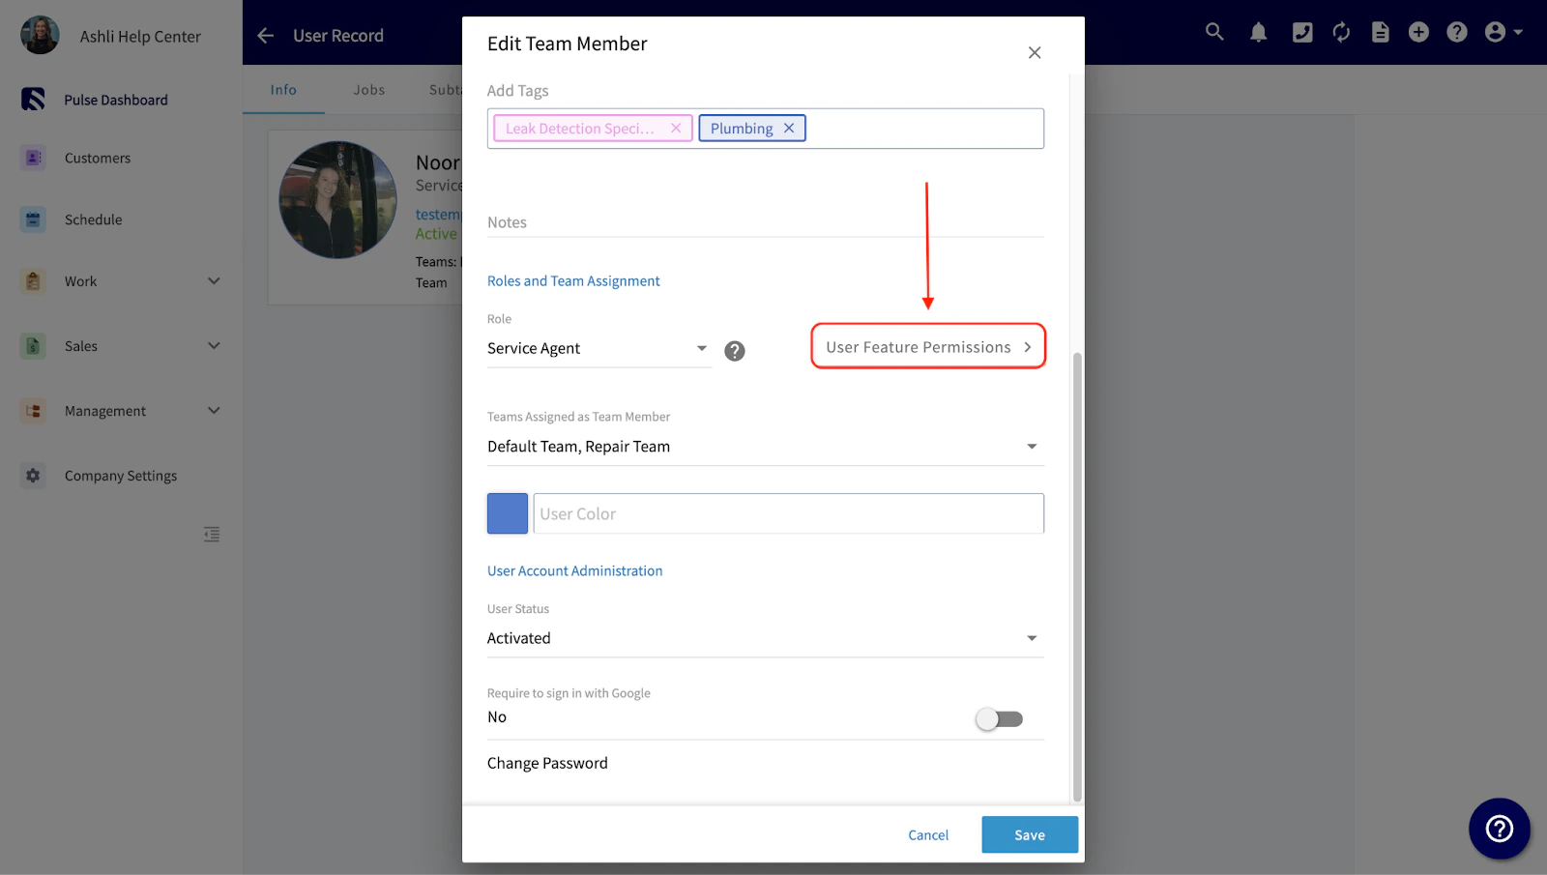The width and height of the screenshot is (1547, 875).
Task: Close the Edit Team Member dialog
Action: (x=1035, y=52)
